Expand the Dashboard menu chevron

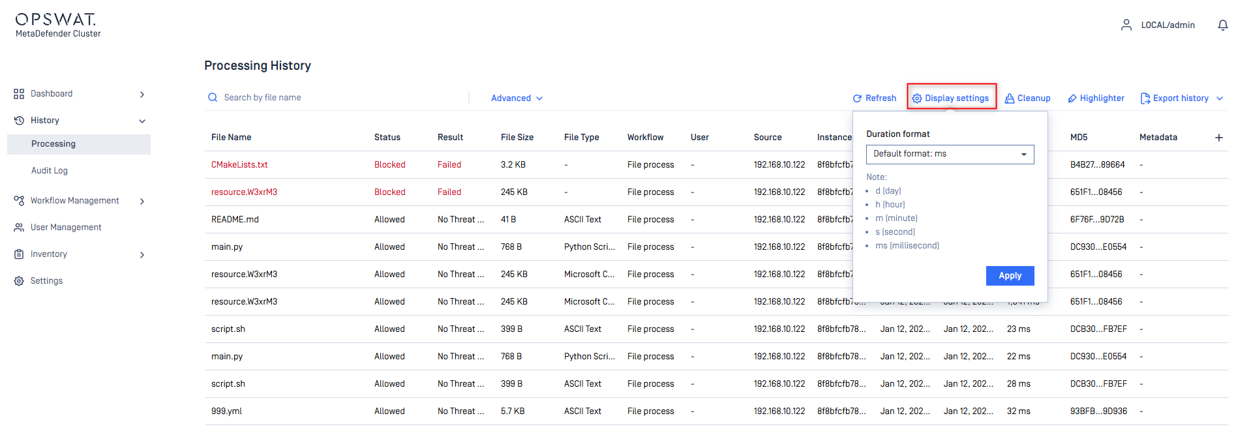[142, 95]
